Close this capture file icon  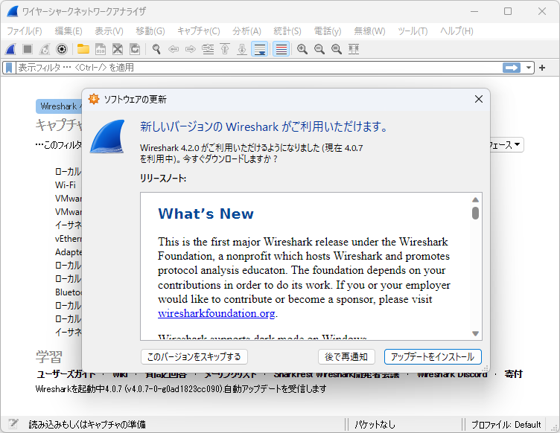click(118, 49)
